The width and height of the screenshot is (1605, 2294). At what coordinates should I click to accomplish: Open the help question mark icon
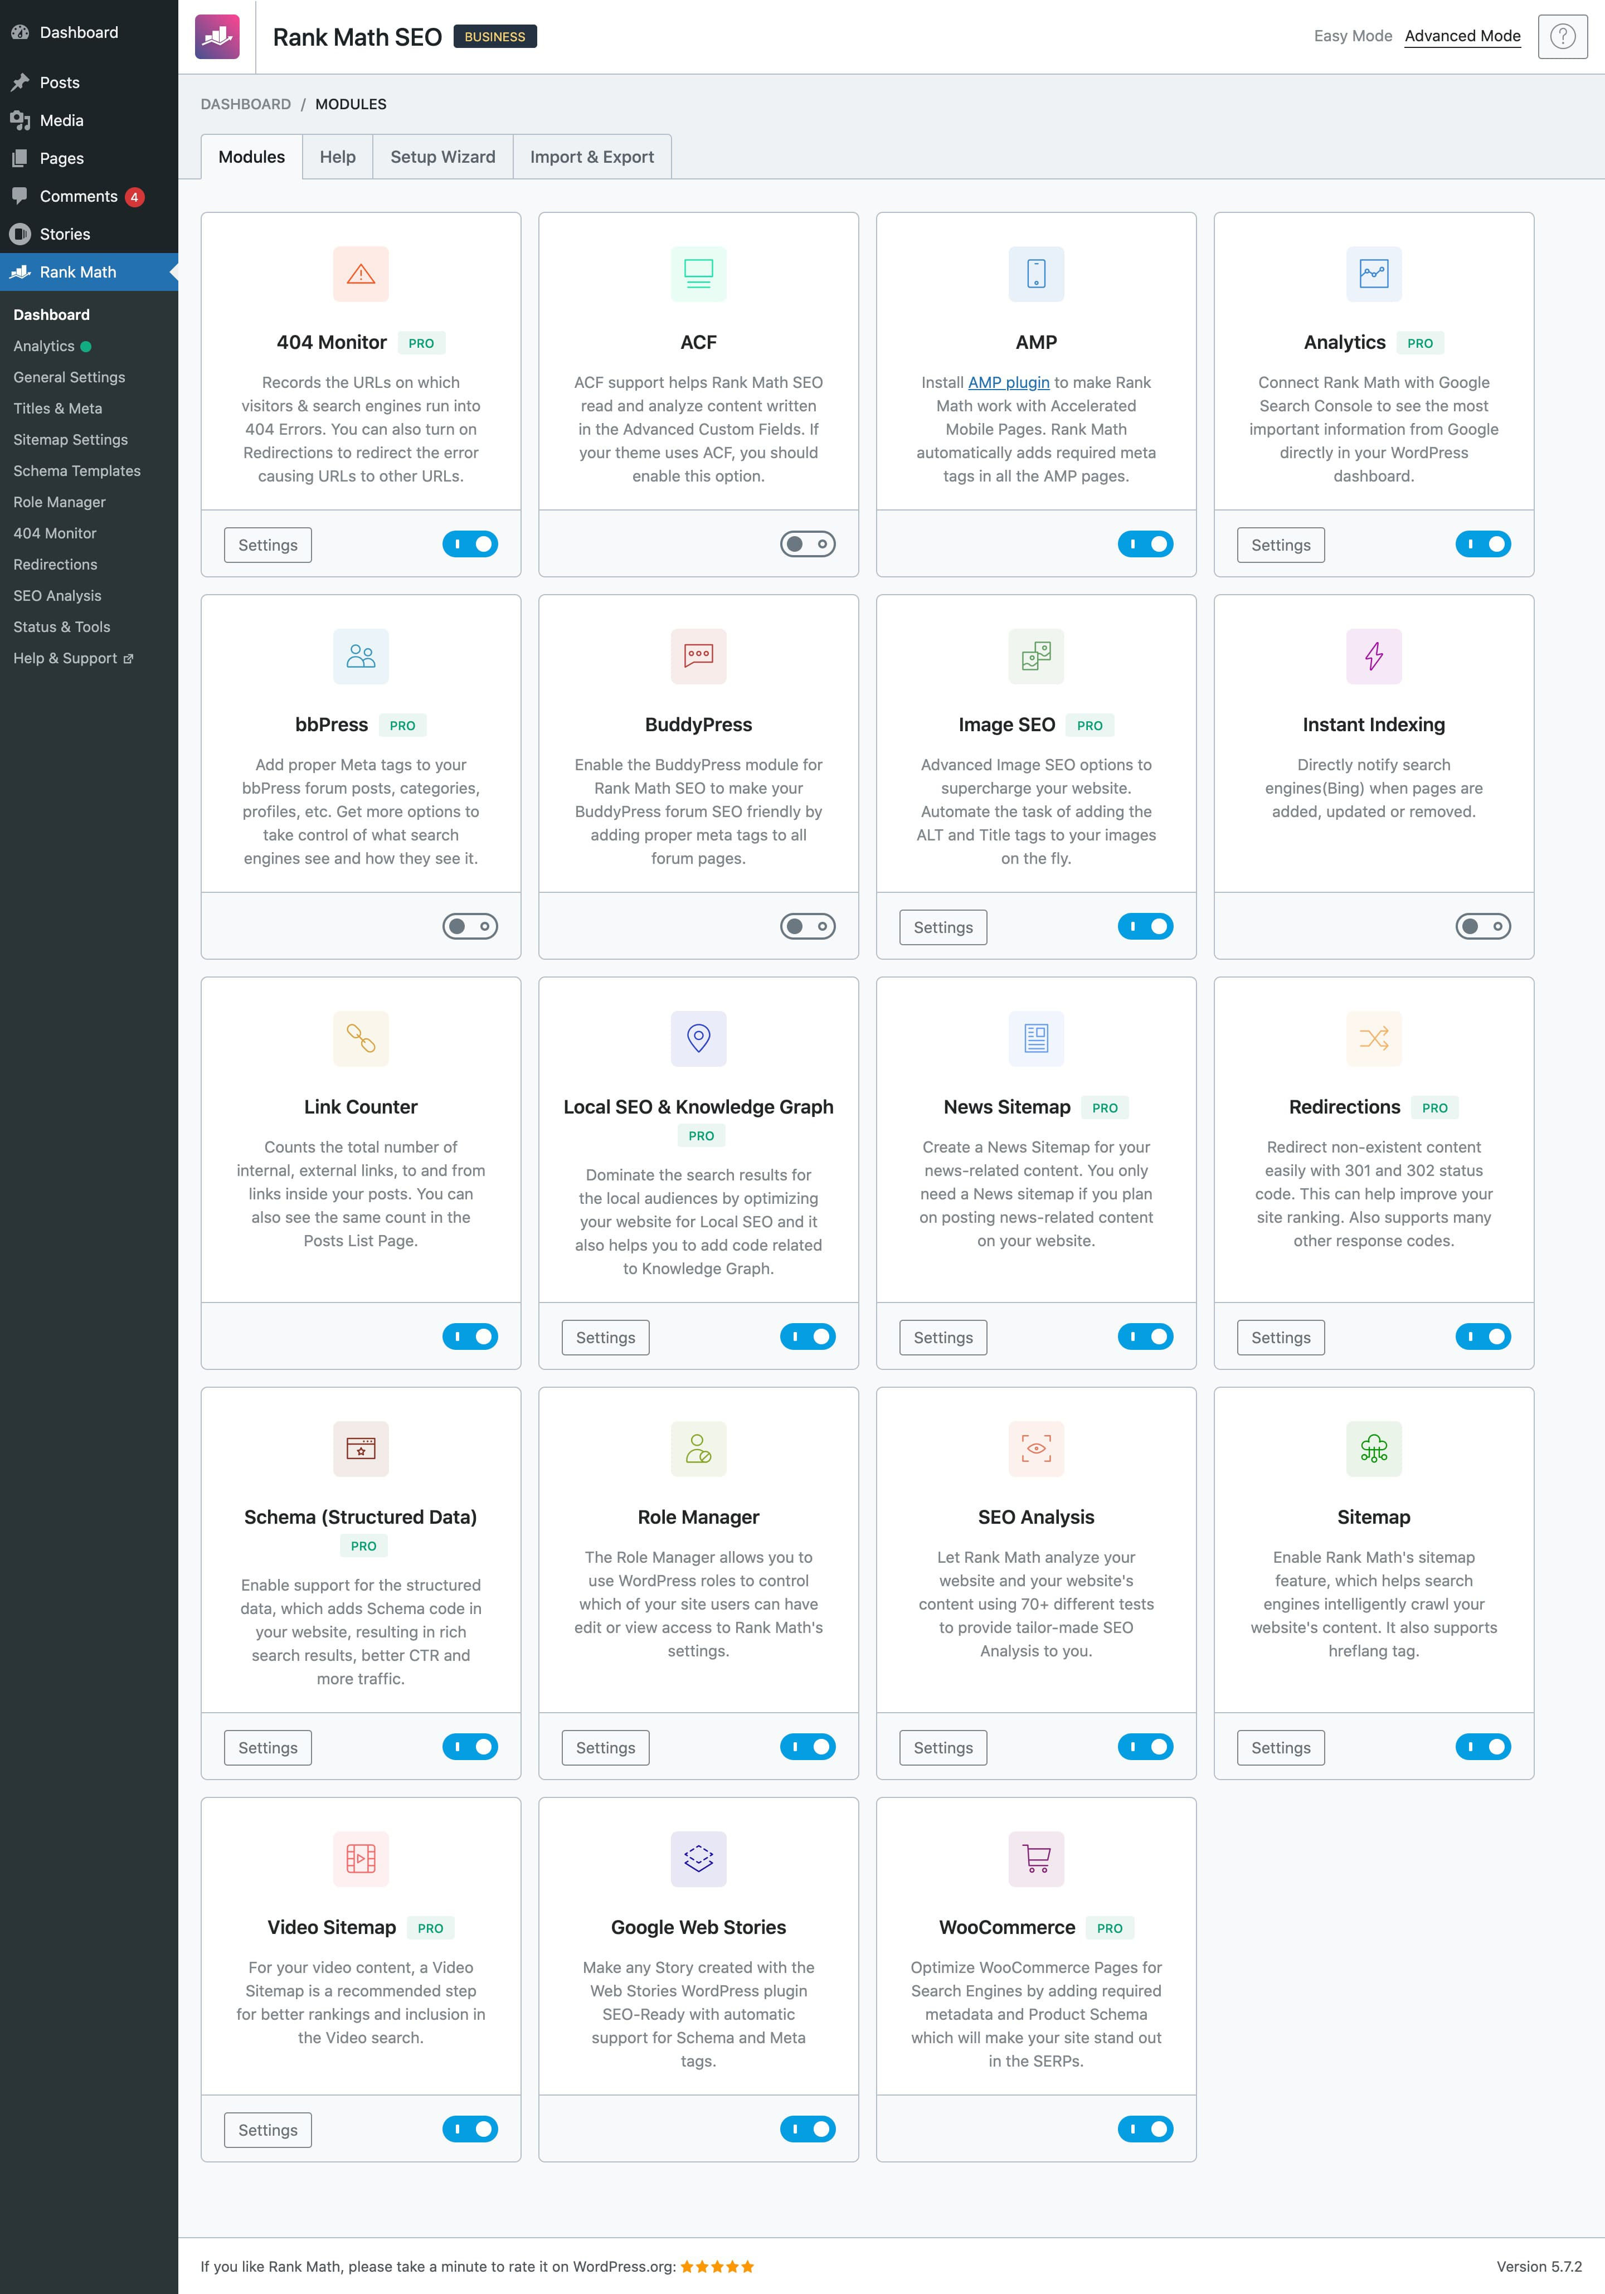coord(1562,37)
